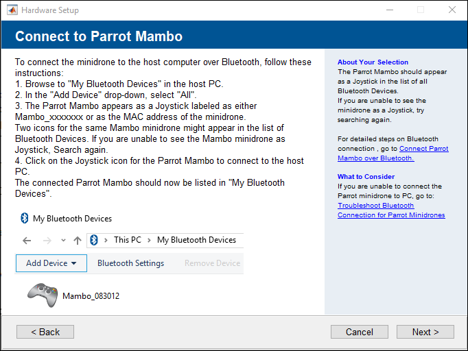Select My Bluetooth Devices in the breadcrumb
The image size is (468, 351).
196,240
